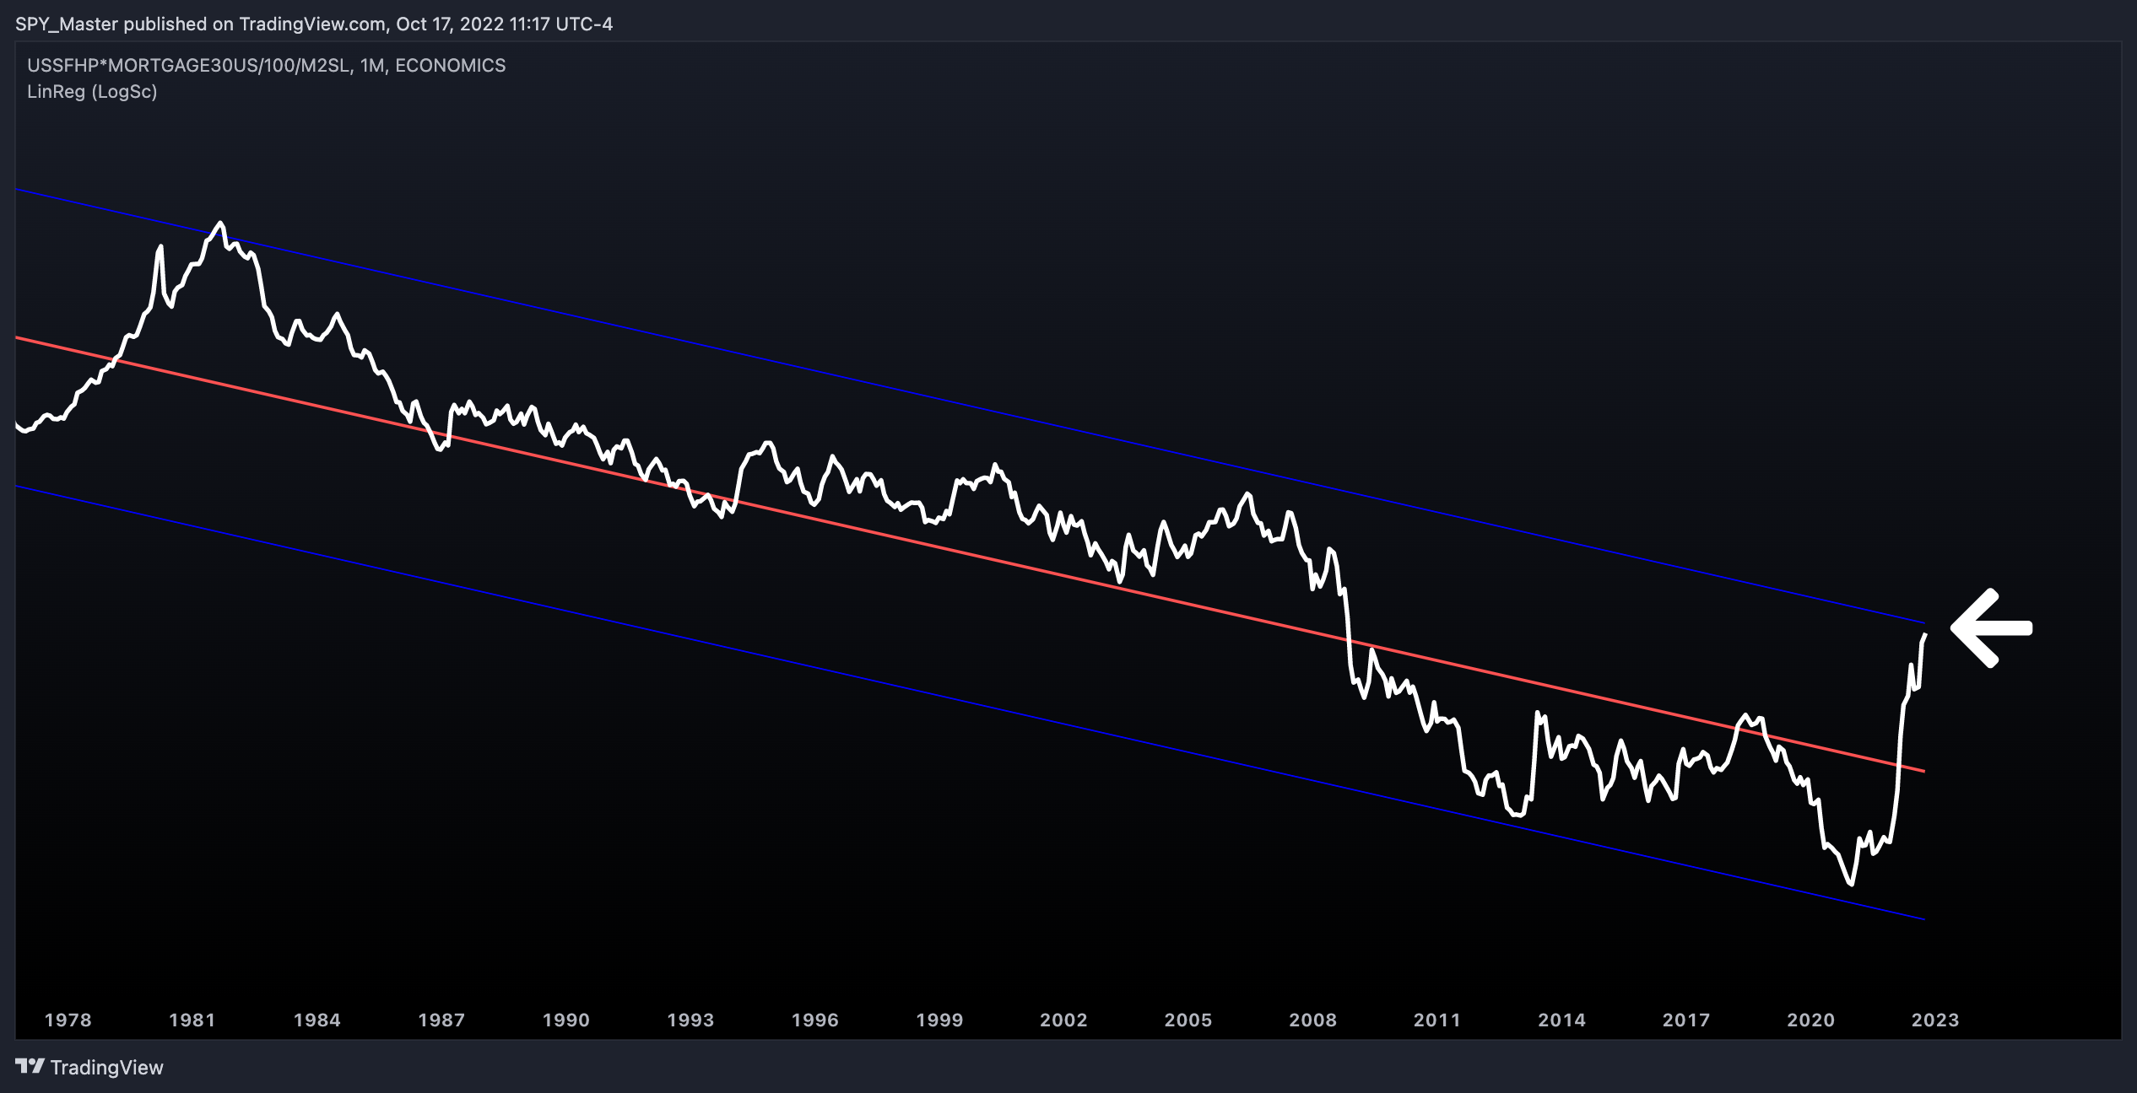
Task: Click the 1978 label on time axis
Action: tap(68, 1020)
